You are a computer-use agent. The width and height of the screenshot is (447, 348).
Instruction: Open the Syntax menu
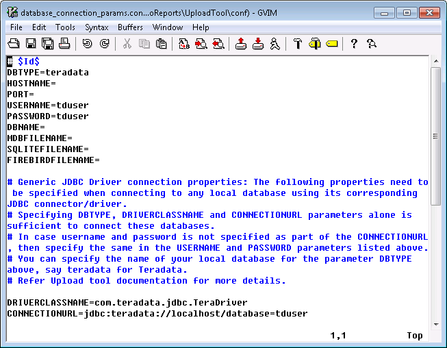coord(97,27)
